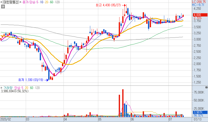Click the 2,500 price axis label
The image size is (208, 122).
coord(197,51)
